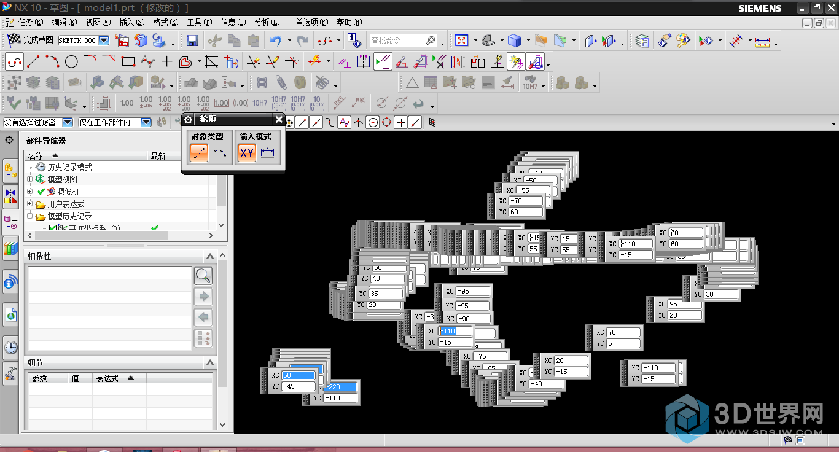
Task: Toggle Create Inferred Constraints icon
Action: (515, 61)
